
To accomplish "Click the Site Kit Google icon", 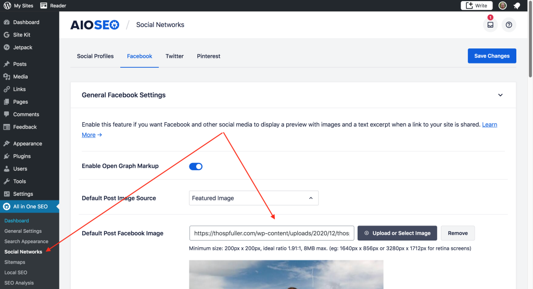I will pos(6,35).
